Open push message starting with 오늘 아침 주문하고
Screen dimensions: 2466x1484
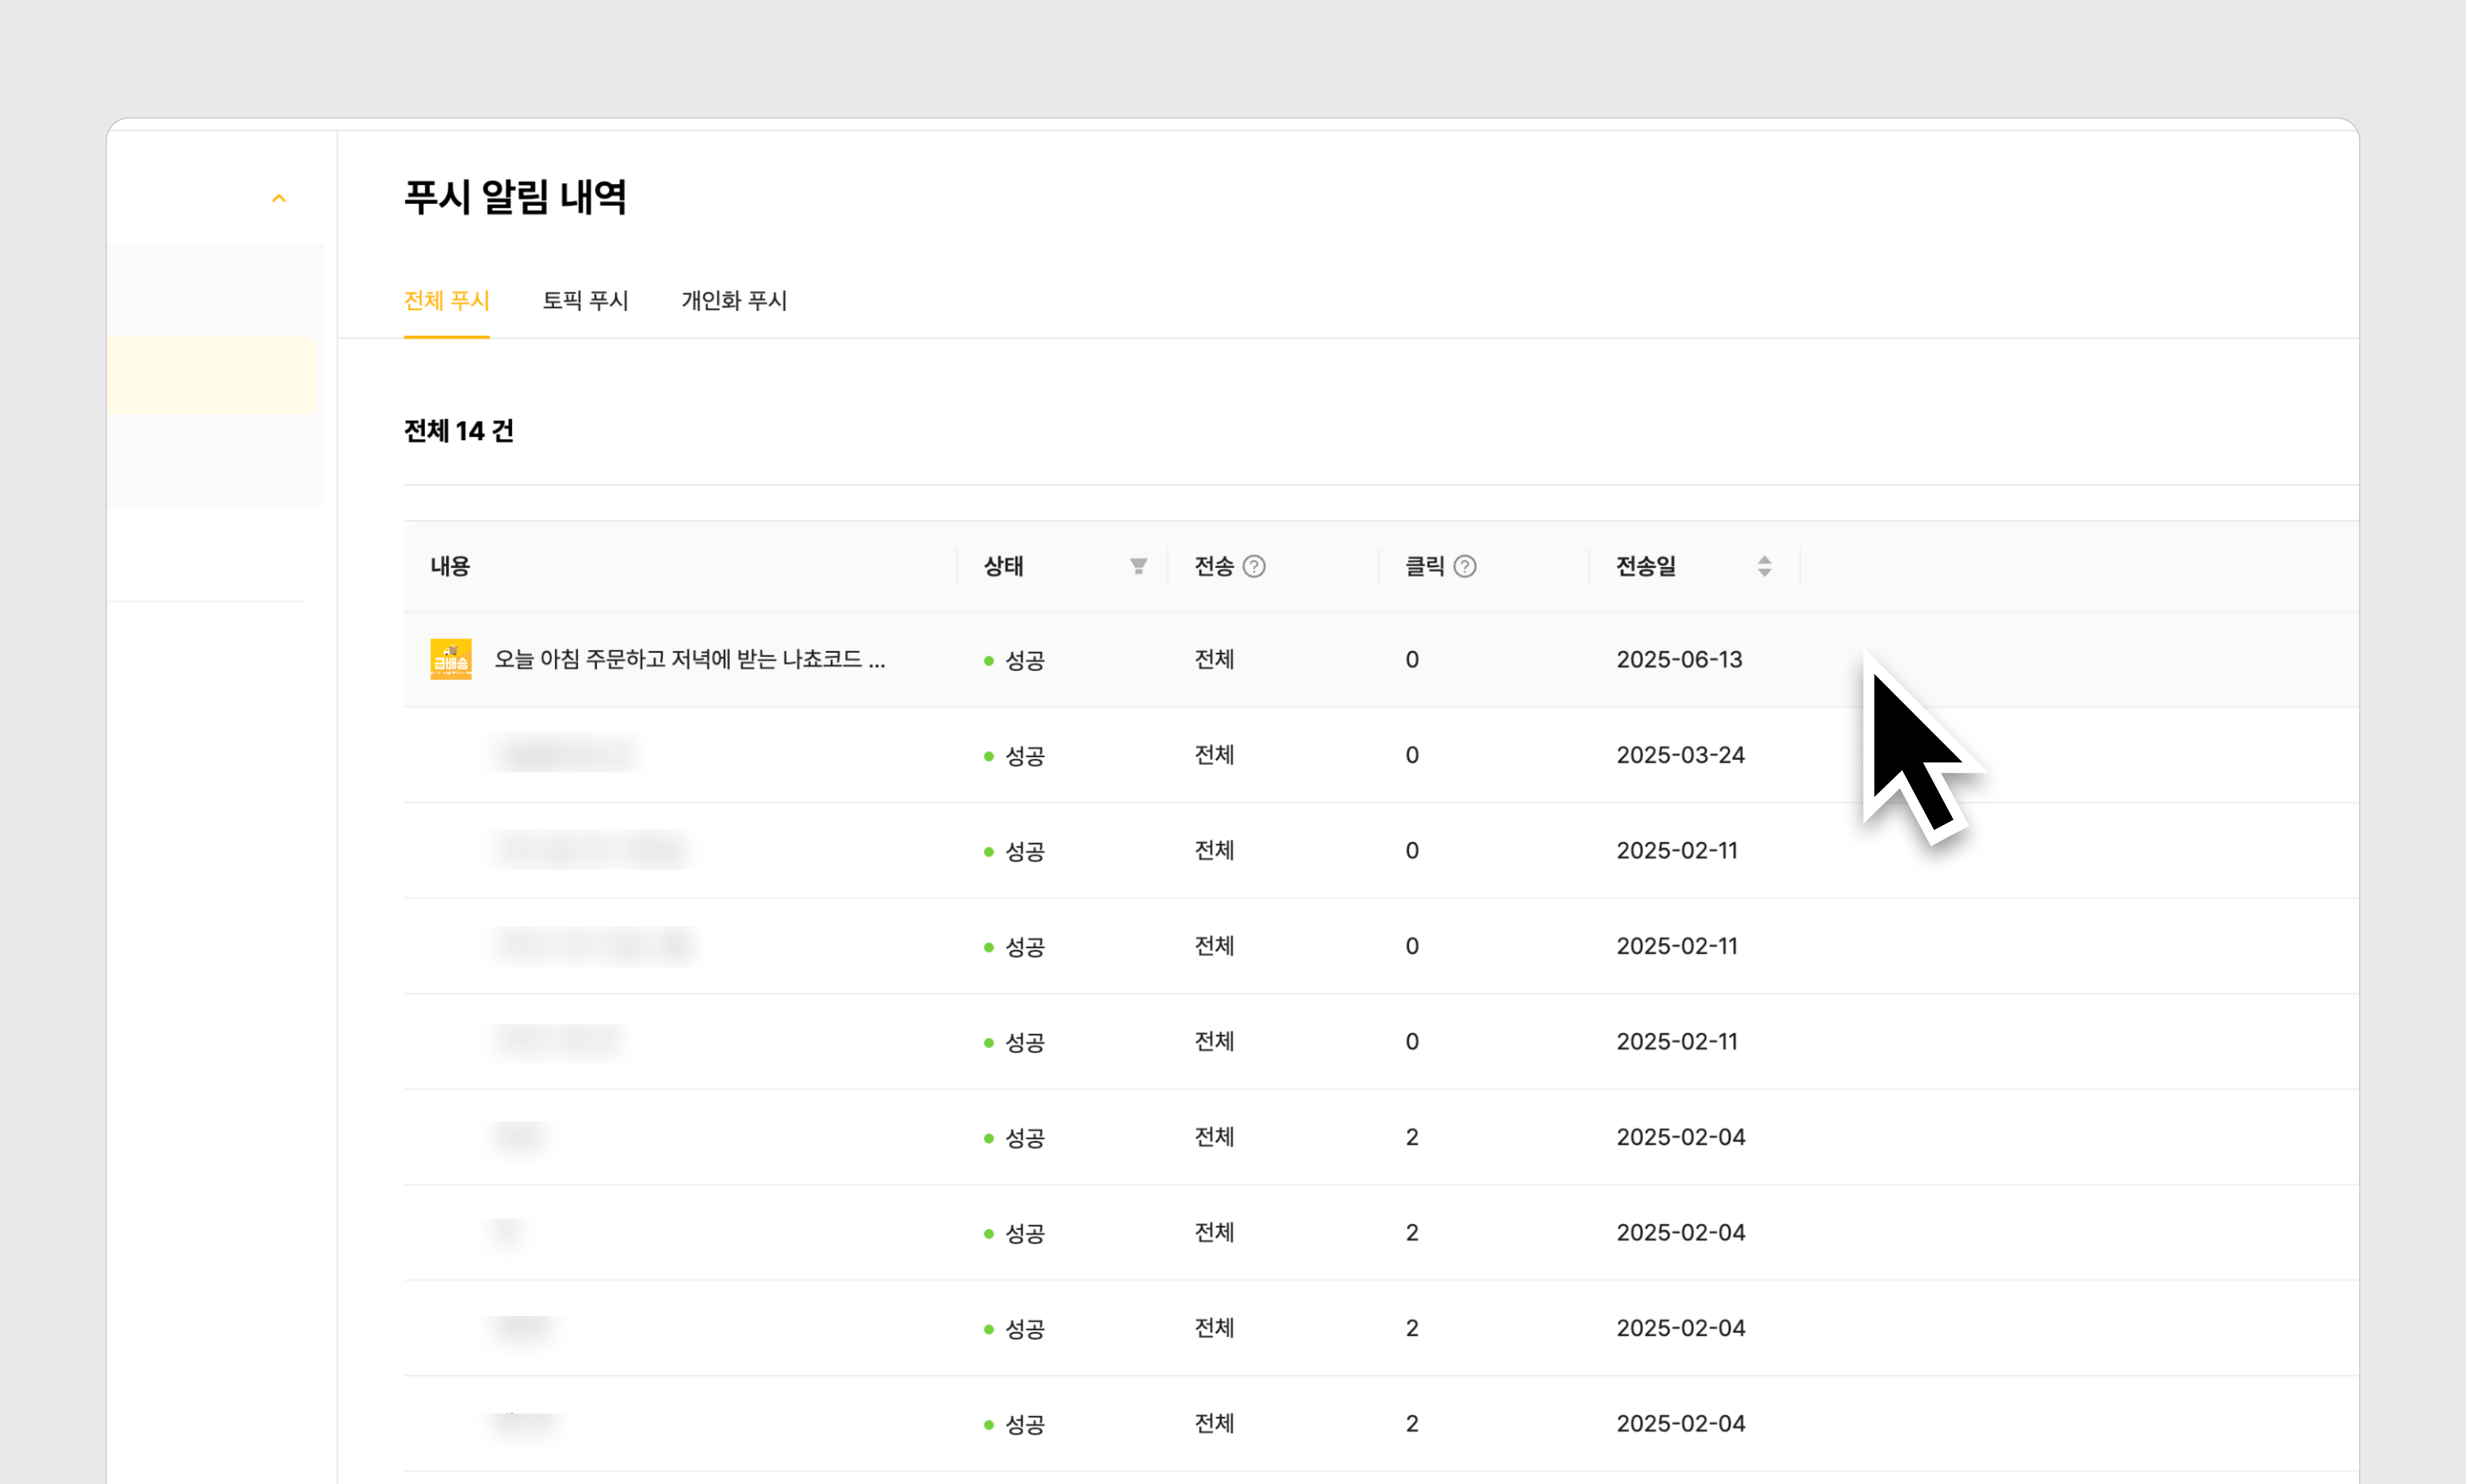tap(689, 660)
